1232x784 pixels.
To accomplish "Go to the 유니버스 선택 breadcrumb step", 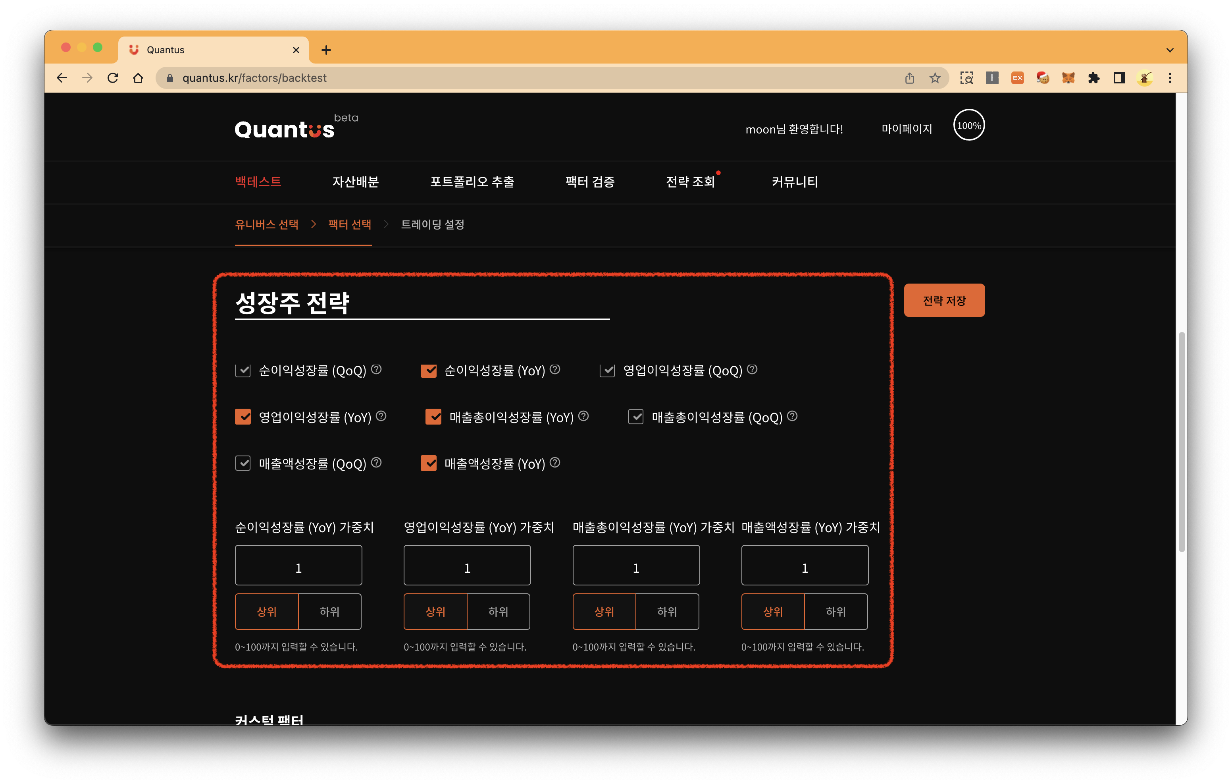I will pyautogui.click(x=267, y=224).
